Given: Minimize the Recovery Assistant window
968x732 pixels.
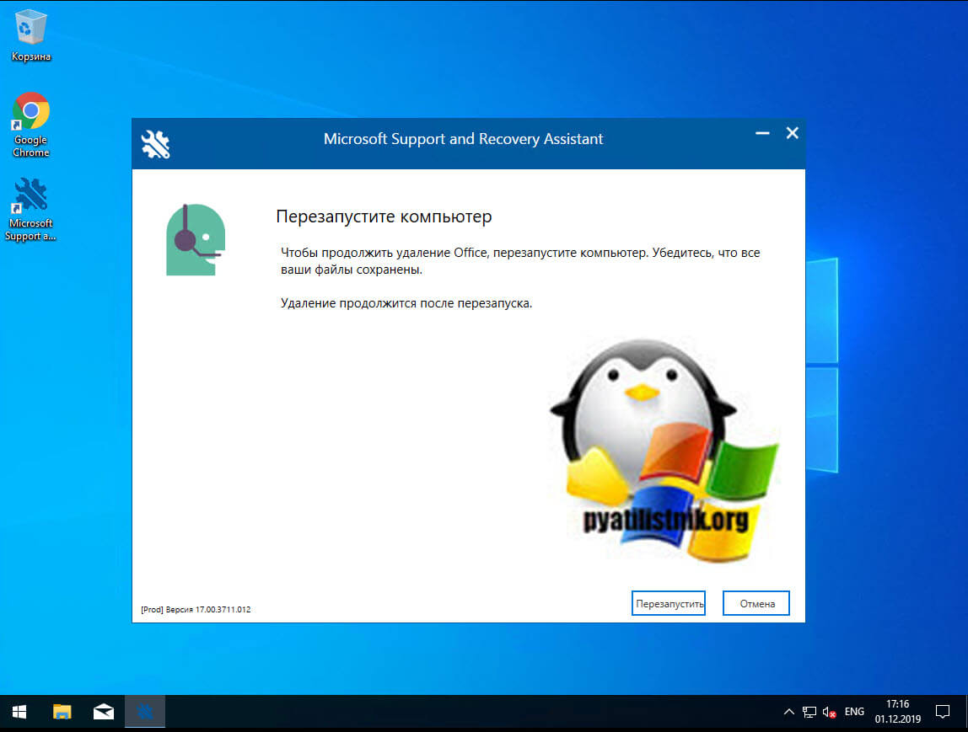Looking at the screenshot, I should click(762, 134).
